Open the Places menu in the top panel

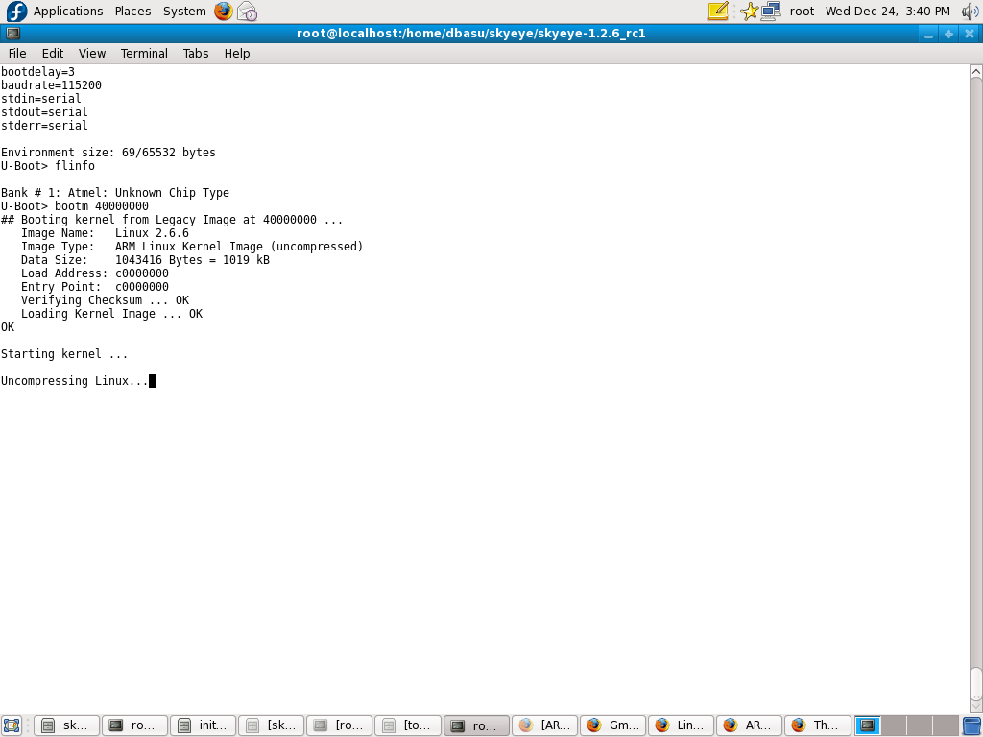click(x=132, y=12)
